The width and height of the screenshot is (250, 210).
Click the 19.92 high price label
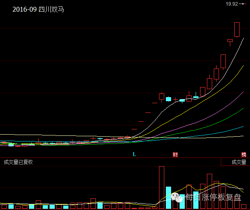click(x=231, y=4)
